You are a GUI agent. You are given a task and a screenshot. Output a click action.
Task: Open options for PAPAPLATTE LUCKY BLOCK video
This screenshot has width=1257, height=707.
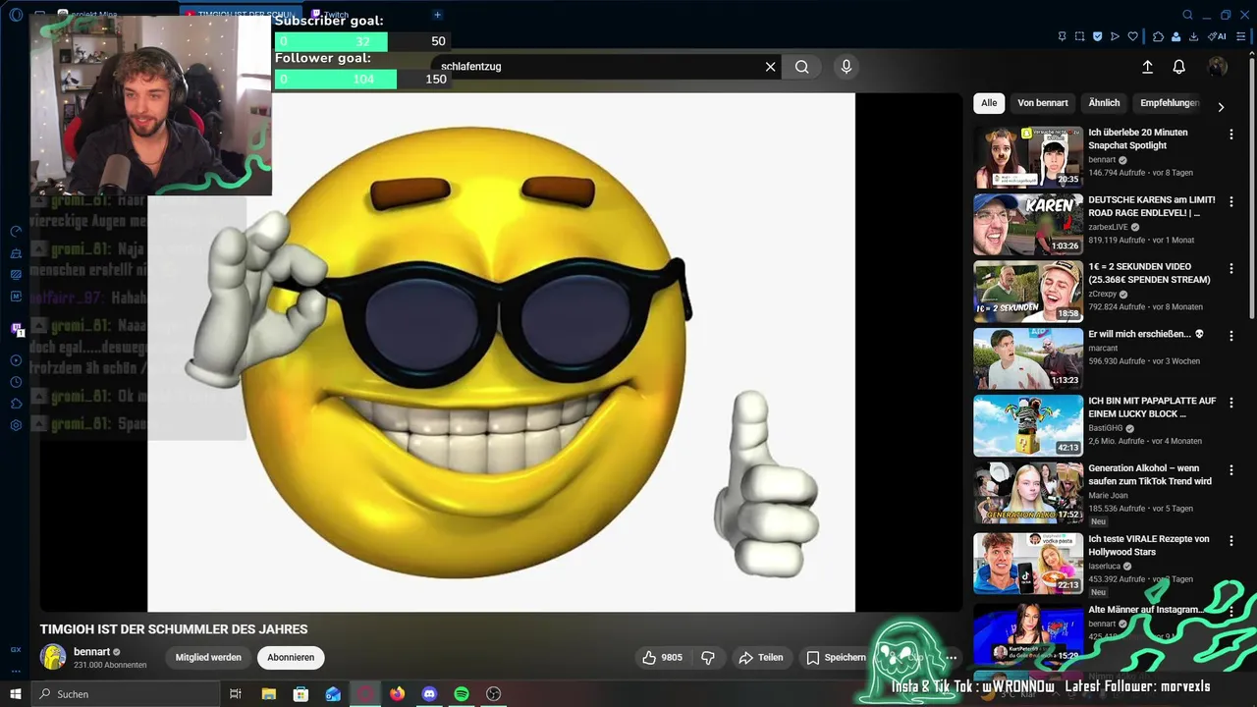pos(1231,403)
